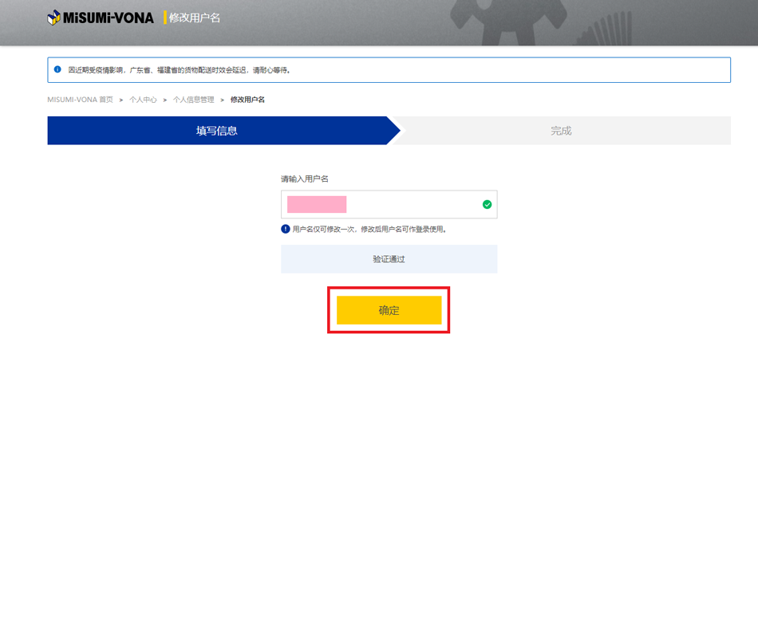Select the current 修改用户名 breadcrumb item

click(247, 100)
